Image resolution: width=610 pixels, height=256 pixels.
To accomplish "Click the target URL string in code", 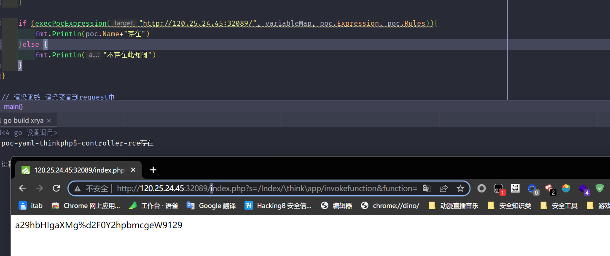I will click(x=198, y=23).
